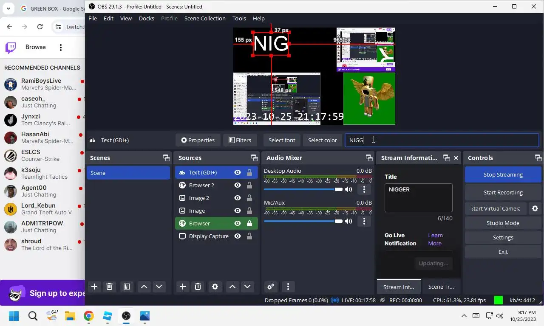Toggle visibility of Browser source
This screenshot has width=544, height=326.
pyautogui.click(x=238, y=223)
